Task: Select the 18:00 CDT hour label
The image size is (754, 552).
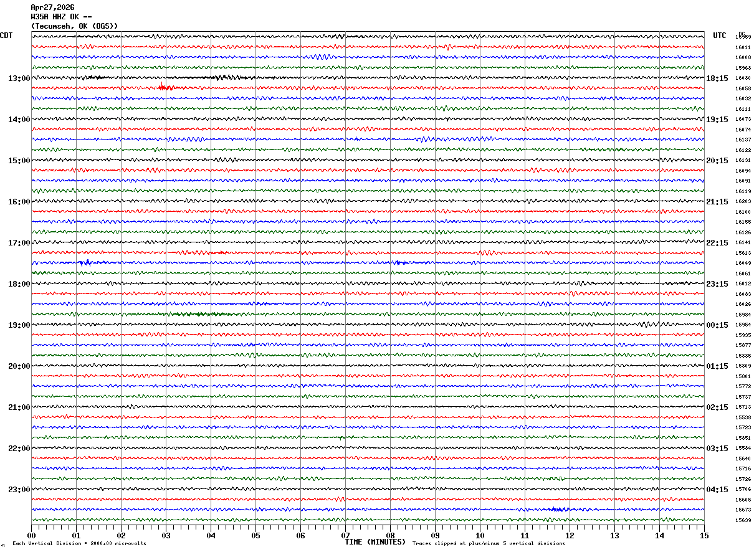Action: [19, 284]
